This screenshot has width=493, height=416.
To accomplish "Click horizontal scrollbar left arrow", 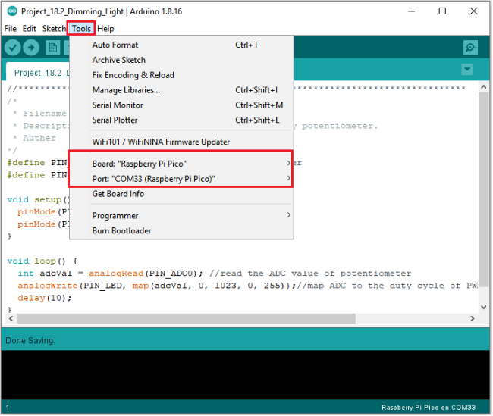I will click(x=11, y=318).
